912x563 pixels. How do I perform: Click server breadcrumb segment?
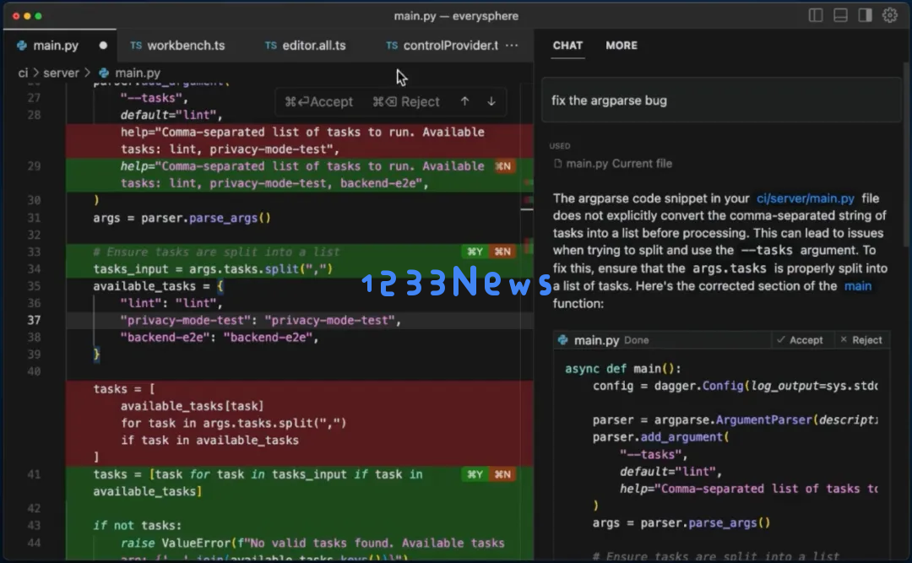[x=61, y=73]
